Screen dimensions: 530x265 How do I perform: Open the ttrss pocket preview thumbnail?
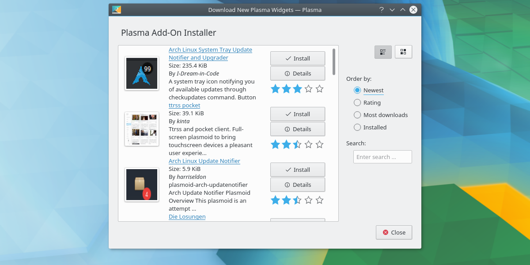(x=142, y=129)
